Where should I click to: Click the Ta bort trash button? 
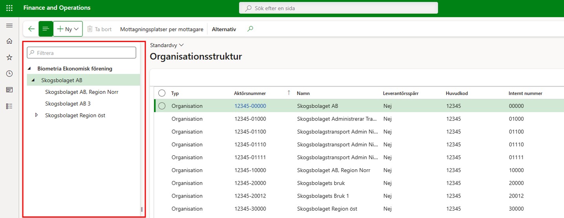pyautogui.click(x=99, y=29)
